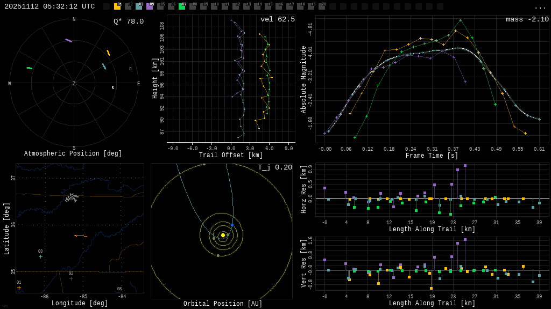Select the purple station 04 color square

pos(150,6)
